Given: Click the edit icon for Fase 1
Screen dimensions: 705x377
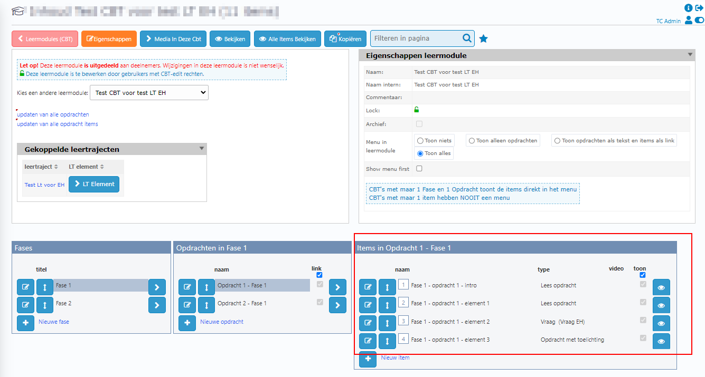Looking at the screenshot, I should [25, 287].
